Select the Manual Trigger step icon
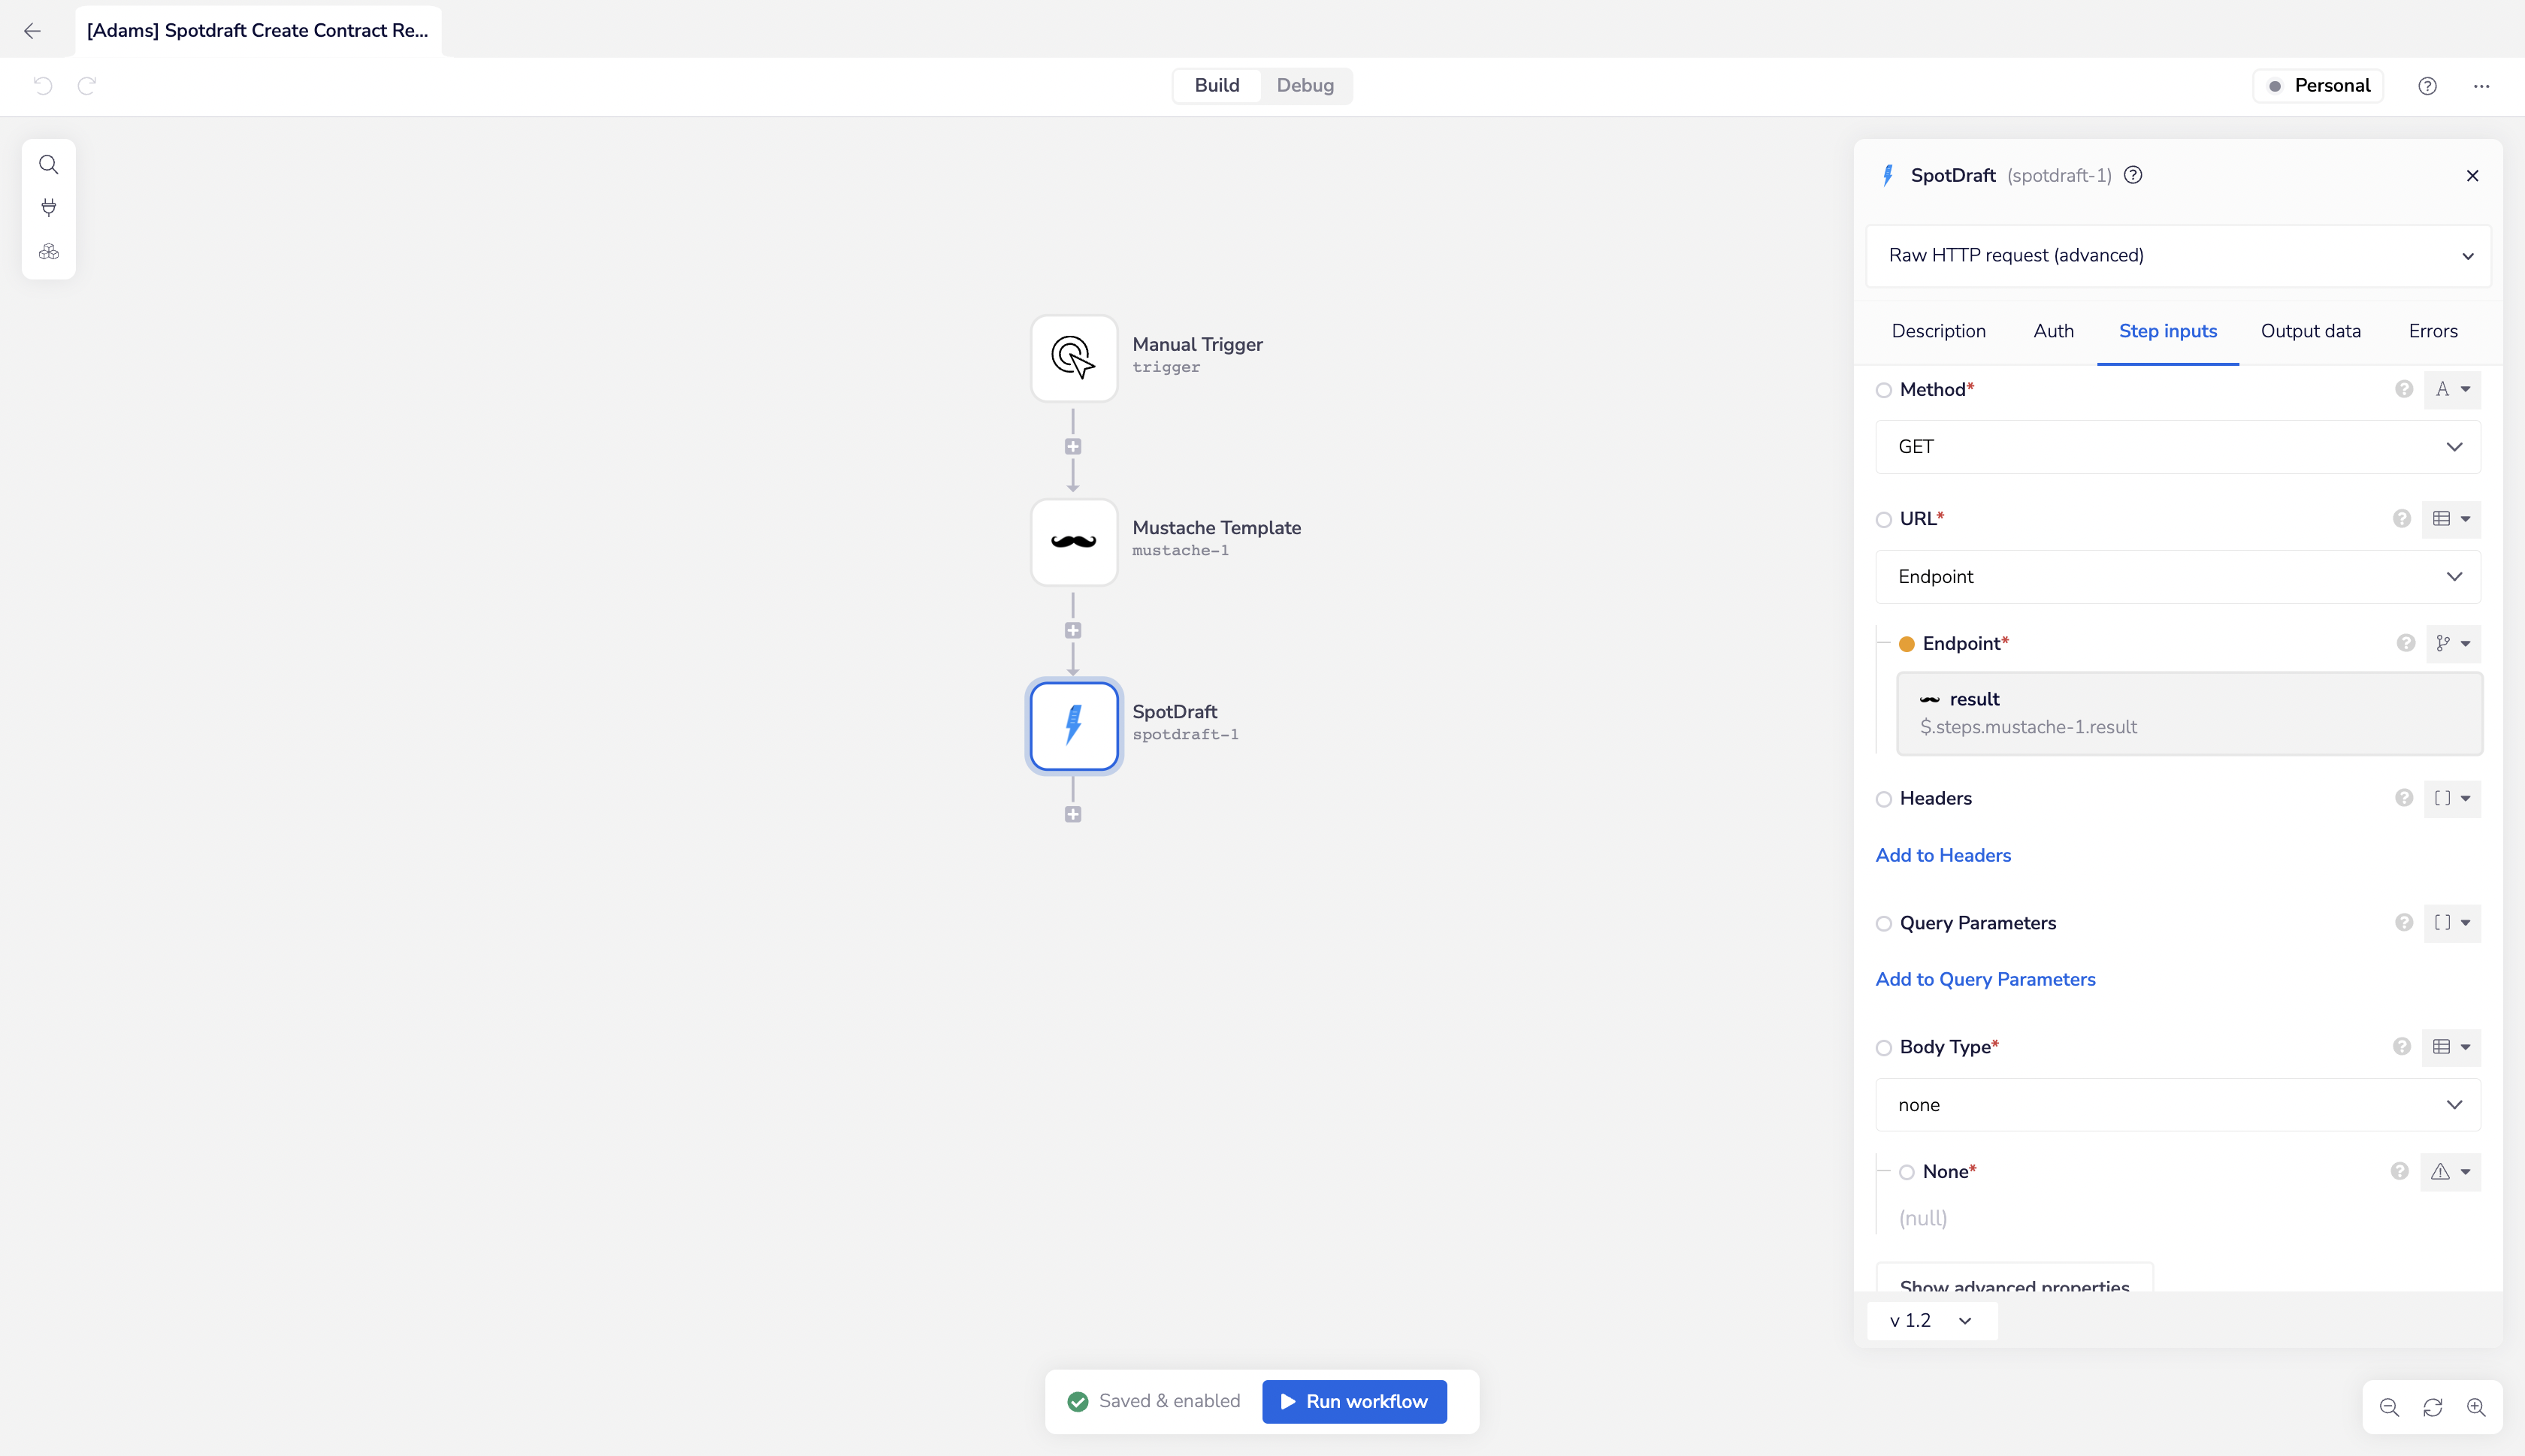Screen dimensions: 2525x1456 (x=1073, y=358)
